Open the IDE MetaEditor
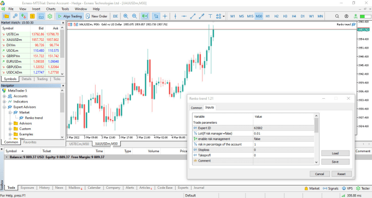 [115, 16]
